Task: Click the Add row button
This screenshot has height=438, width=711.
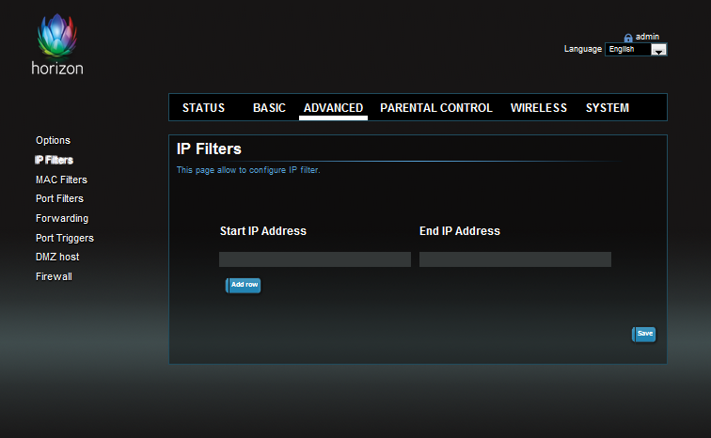Action: 243,286
